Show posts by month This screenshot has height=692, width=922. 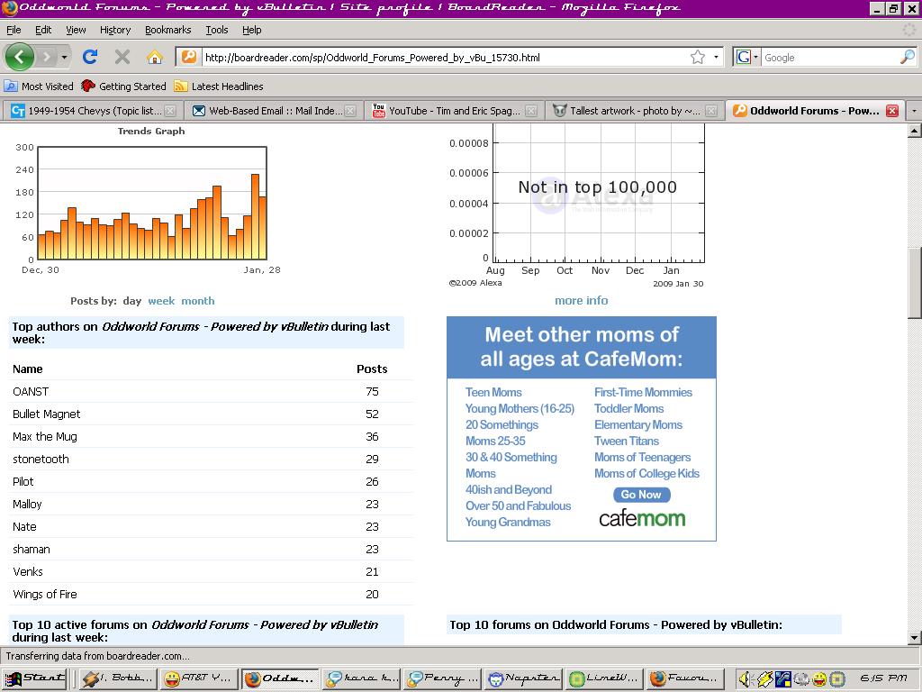tap(197, 301)
